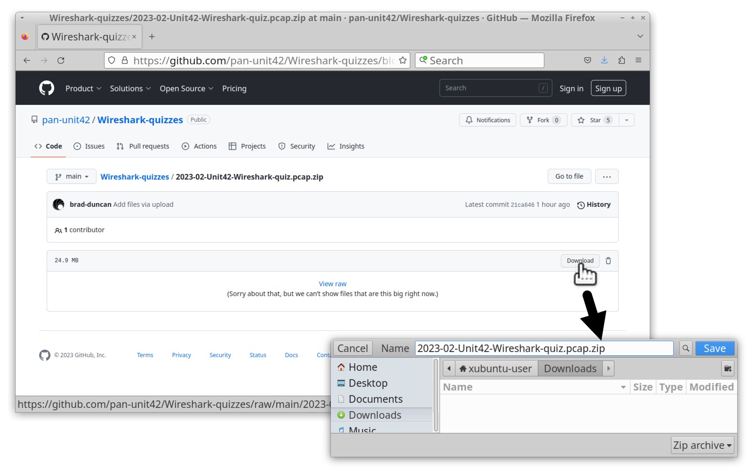Show the Firefox downloads panel
Screen dimensions: 751x470
[604, 60]
